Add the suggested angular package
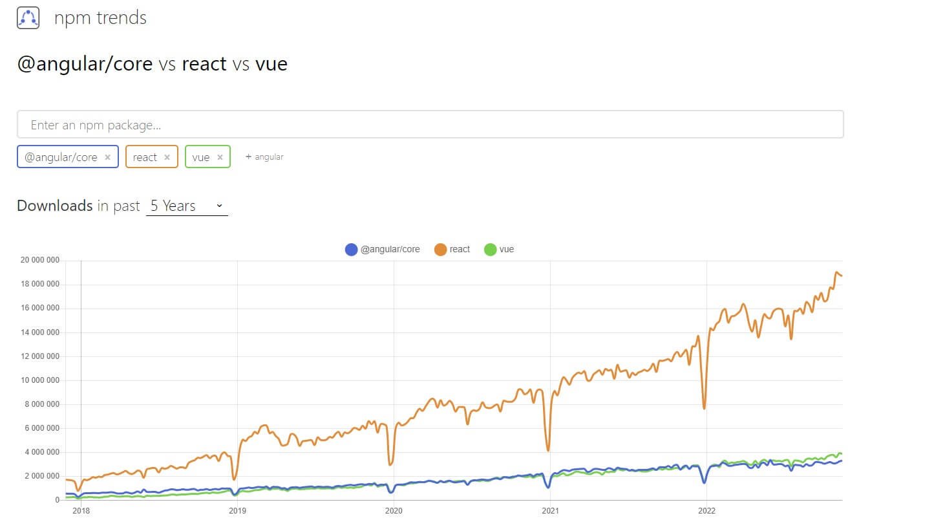This screenshot has height=531, width=934. click(x=264, y=157)
